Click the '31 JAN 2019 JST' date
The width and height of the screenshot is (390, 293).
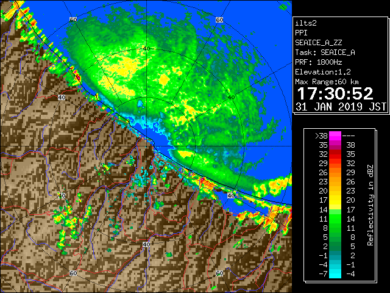[341, 107]
